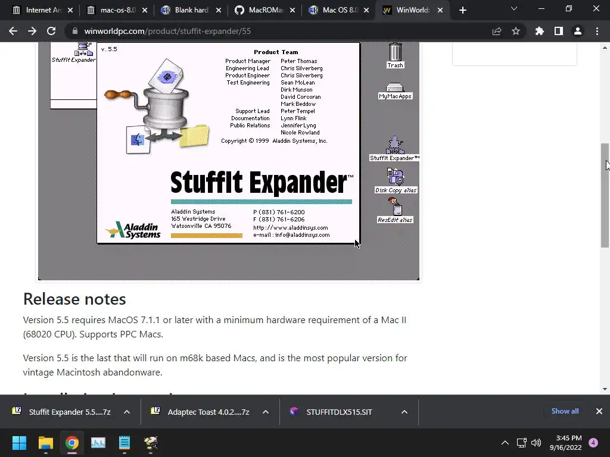Screen dimensions: 610x457
Task: Close the downloads bar
Action: (599, 411)
